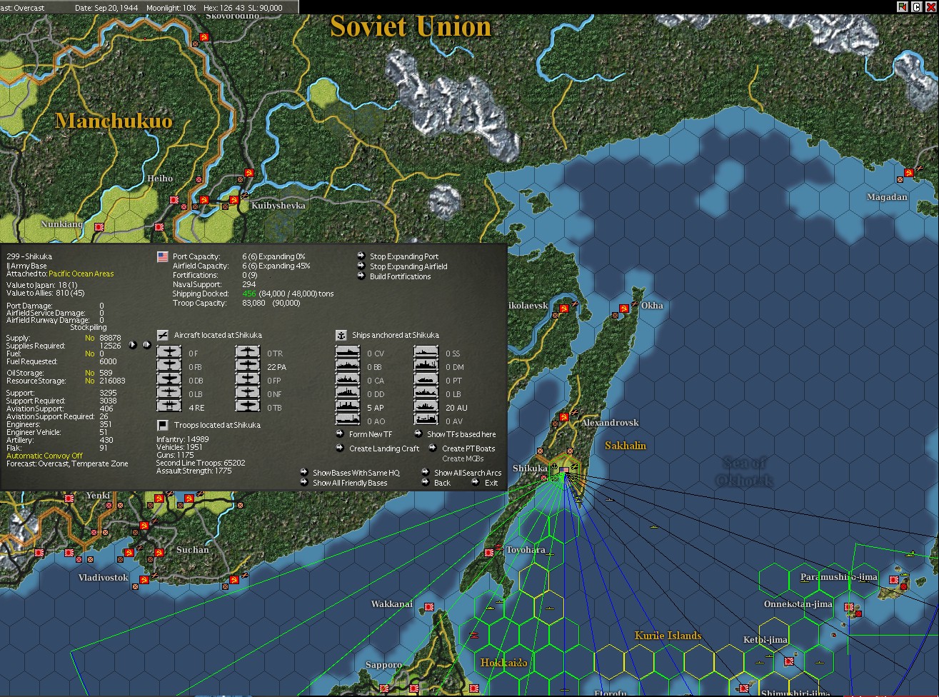Open the 22 PA patrol aircraft list
The image size is (939, 697).
248,366
